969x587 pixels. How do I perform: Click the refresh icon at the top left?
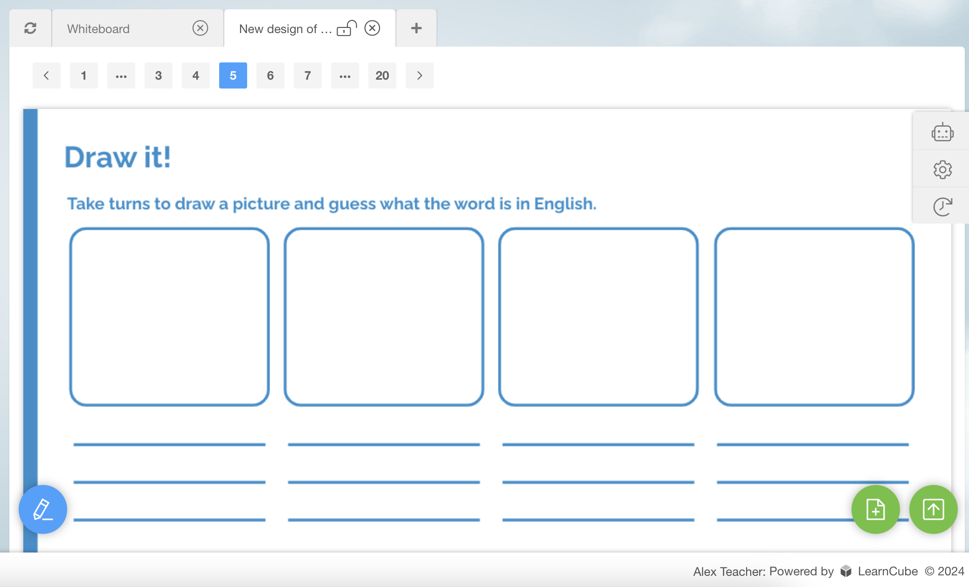30,28
